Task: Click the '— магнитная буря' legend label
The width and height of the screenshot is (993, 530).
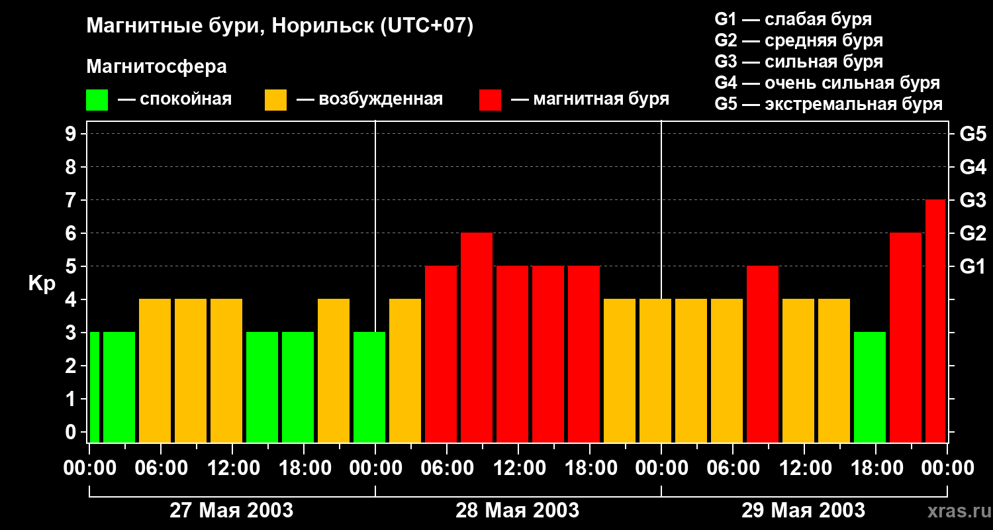Action: tap(590, 99)
